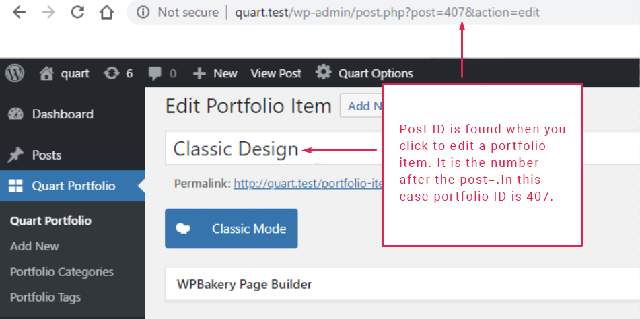Open Portfolio Categories submenu link
640x319 pixels.
click(x=62, y=272)
